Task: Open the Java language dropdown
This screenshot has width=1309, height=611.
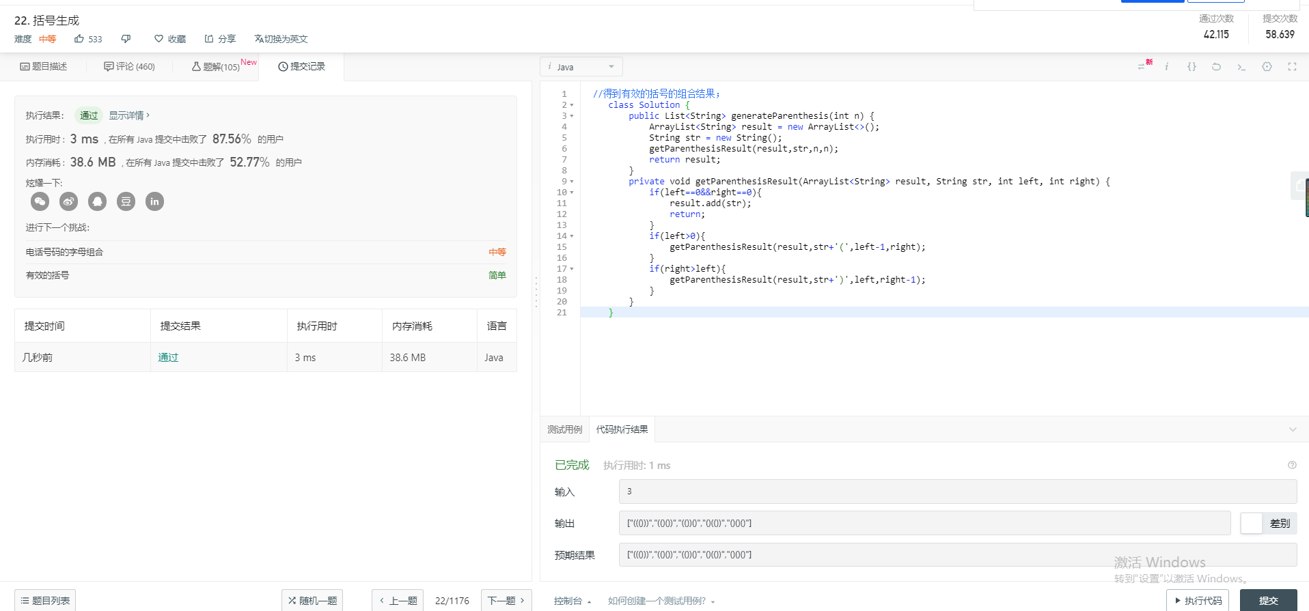Action: (x=581, y=67)
